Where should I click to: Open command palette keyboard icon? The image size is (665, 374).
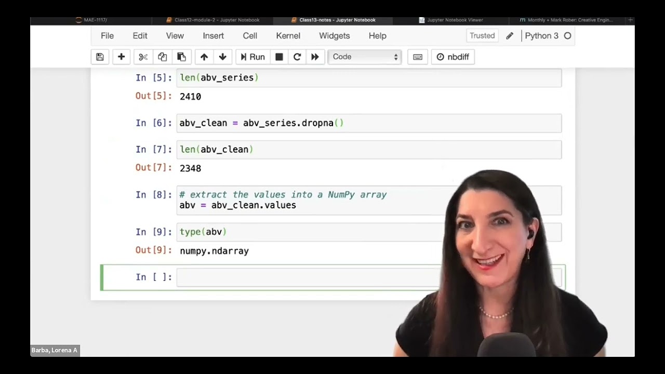[x=418, y=57]
